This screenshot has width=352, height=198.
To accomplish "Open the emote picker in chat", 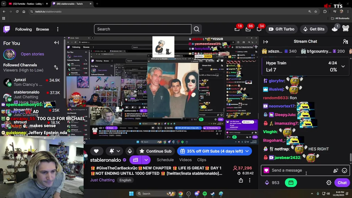I will pyautogui.click(x=344, y=170).
